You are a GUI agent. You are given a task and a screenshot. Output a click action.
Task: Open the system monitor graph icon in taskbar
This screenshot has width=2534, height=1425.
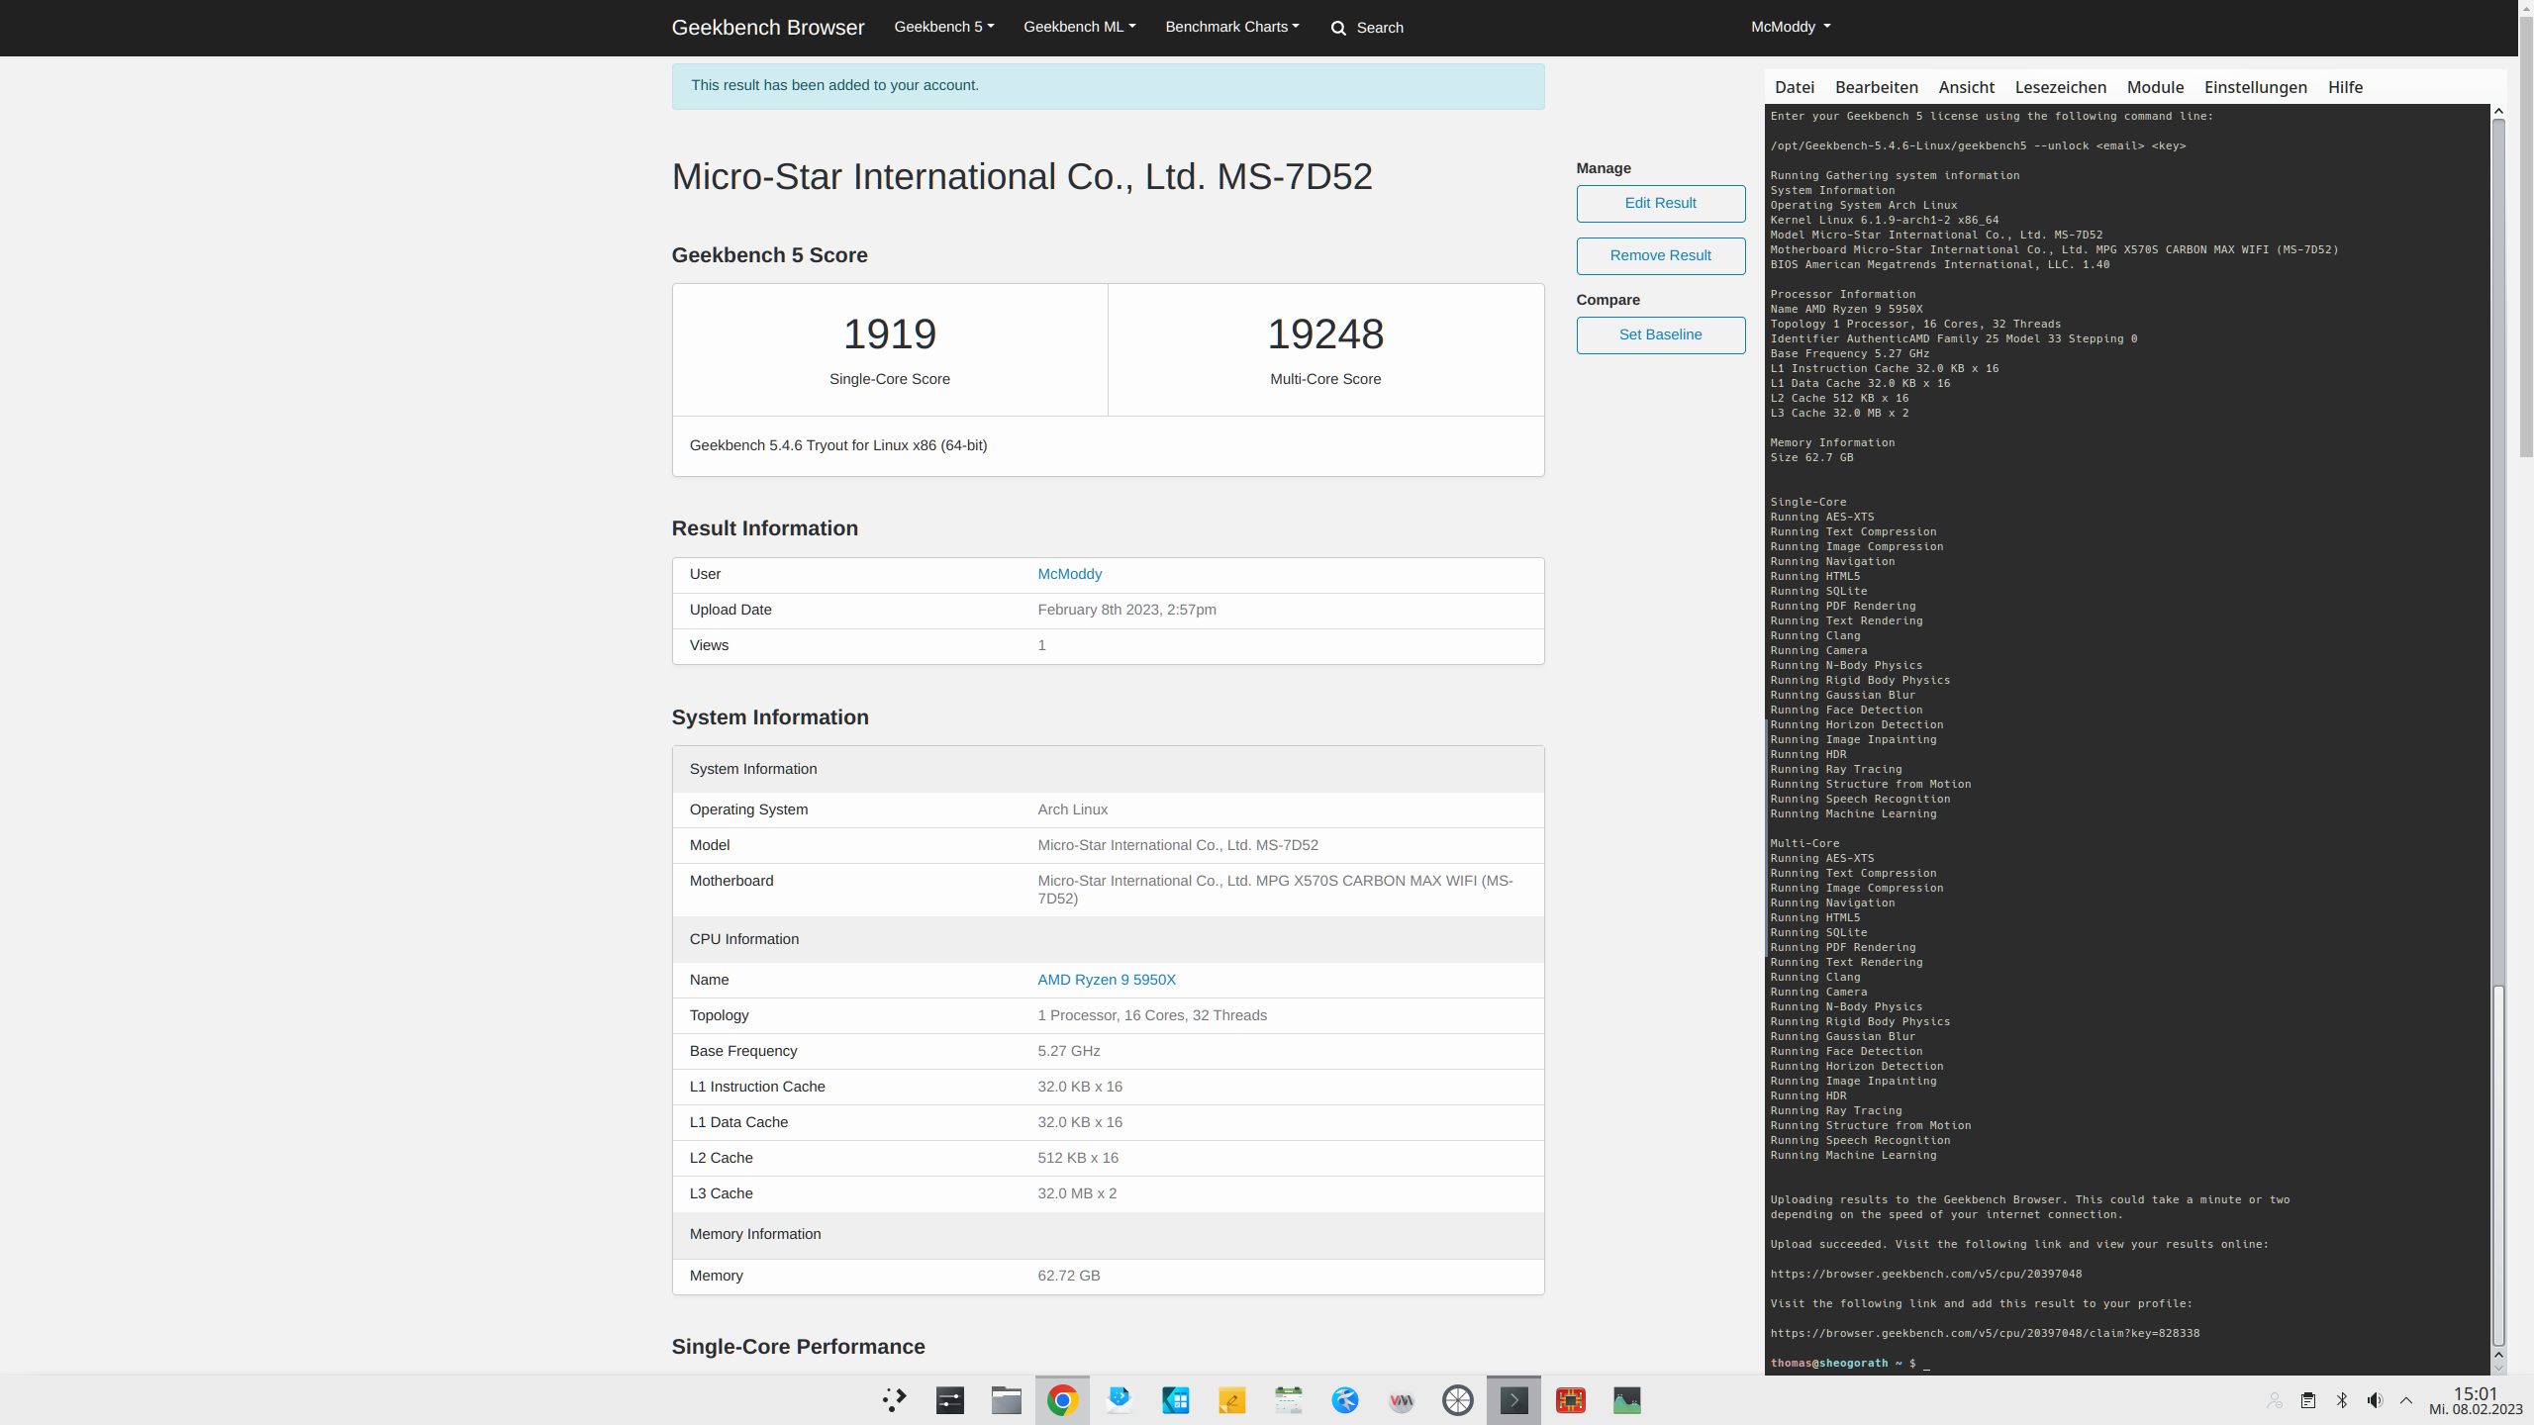pyautogui.click(x=1627, y=1400)
